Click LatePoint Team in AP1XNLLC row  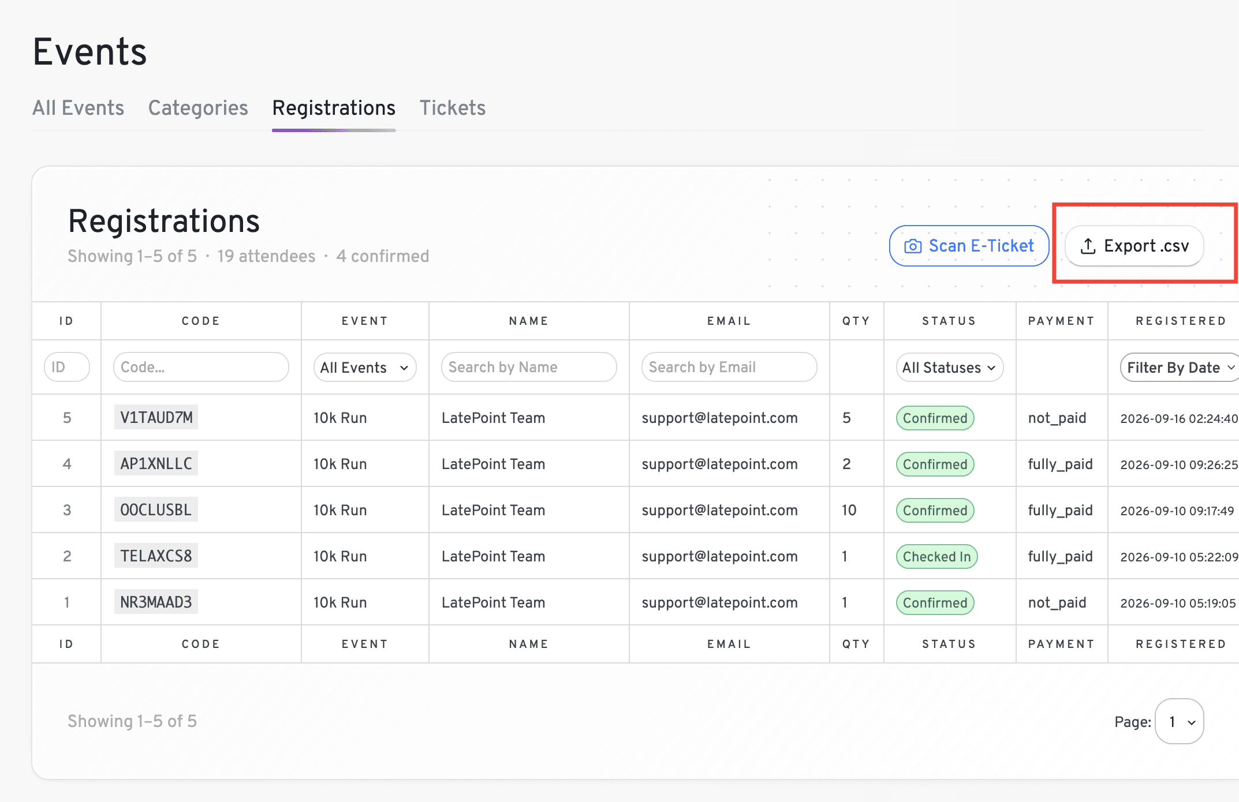pos(493,464)
